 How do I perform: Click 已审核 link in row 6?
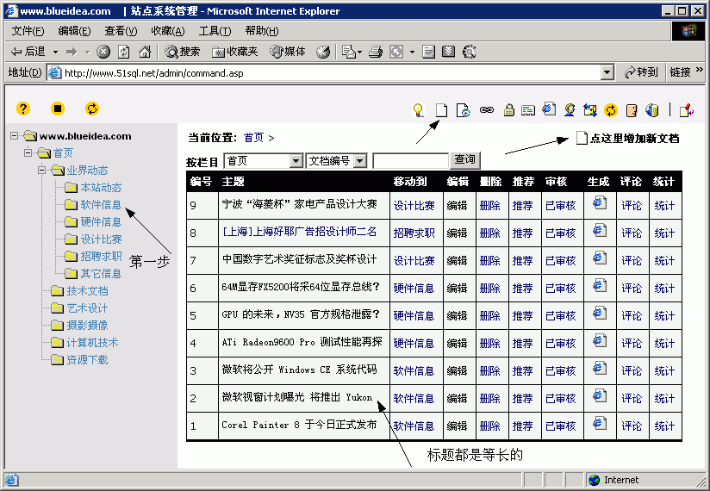pyautogui.click(x=561, y=289)
